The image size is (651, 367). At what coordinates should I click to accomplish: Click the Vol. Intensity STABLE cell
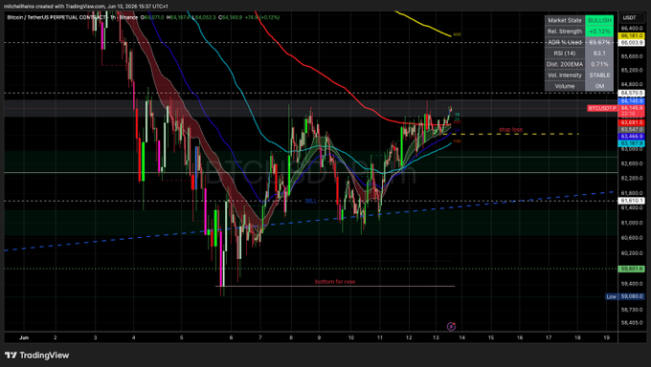click(x=599, y=76)
